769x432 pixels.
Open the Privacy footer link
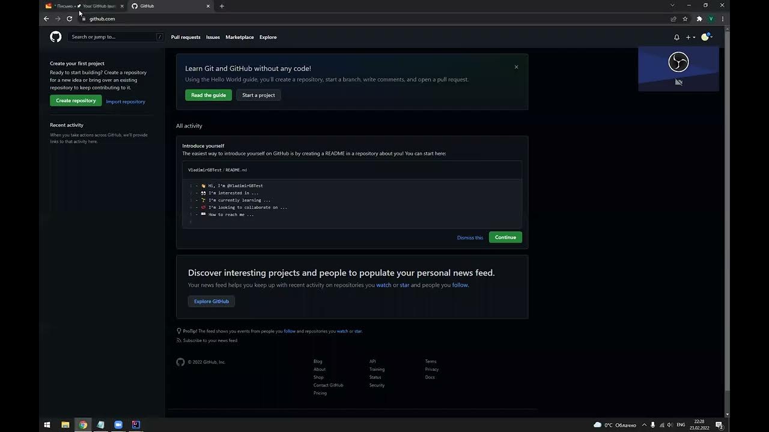[x=432, y=369]
